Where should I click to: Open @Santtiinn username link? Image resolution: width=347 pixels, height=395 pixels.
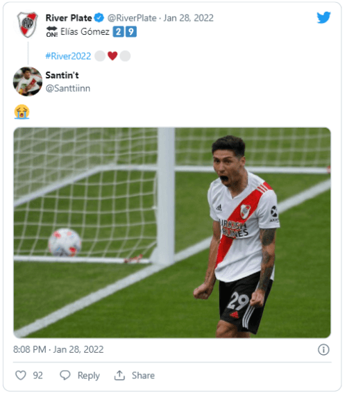click(68, 88)
